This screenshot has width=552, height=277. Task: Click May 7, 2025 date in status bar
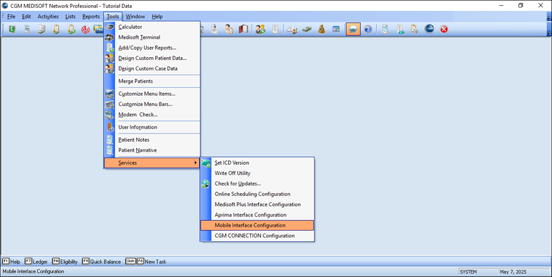pos(525,272)
